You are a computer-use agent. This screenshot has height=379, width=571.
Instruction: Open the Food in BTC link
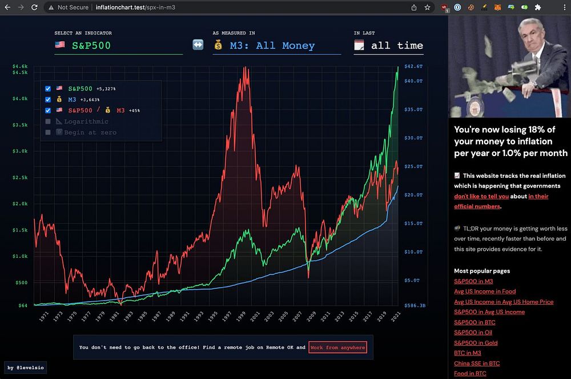click(x=470, y=373)
